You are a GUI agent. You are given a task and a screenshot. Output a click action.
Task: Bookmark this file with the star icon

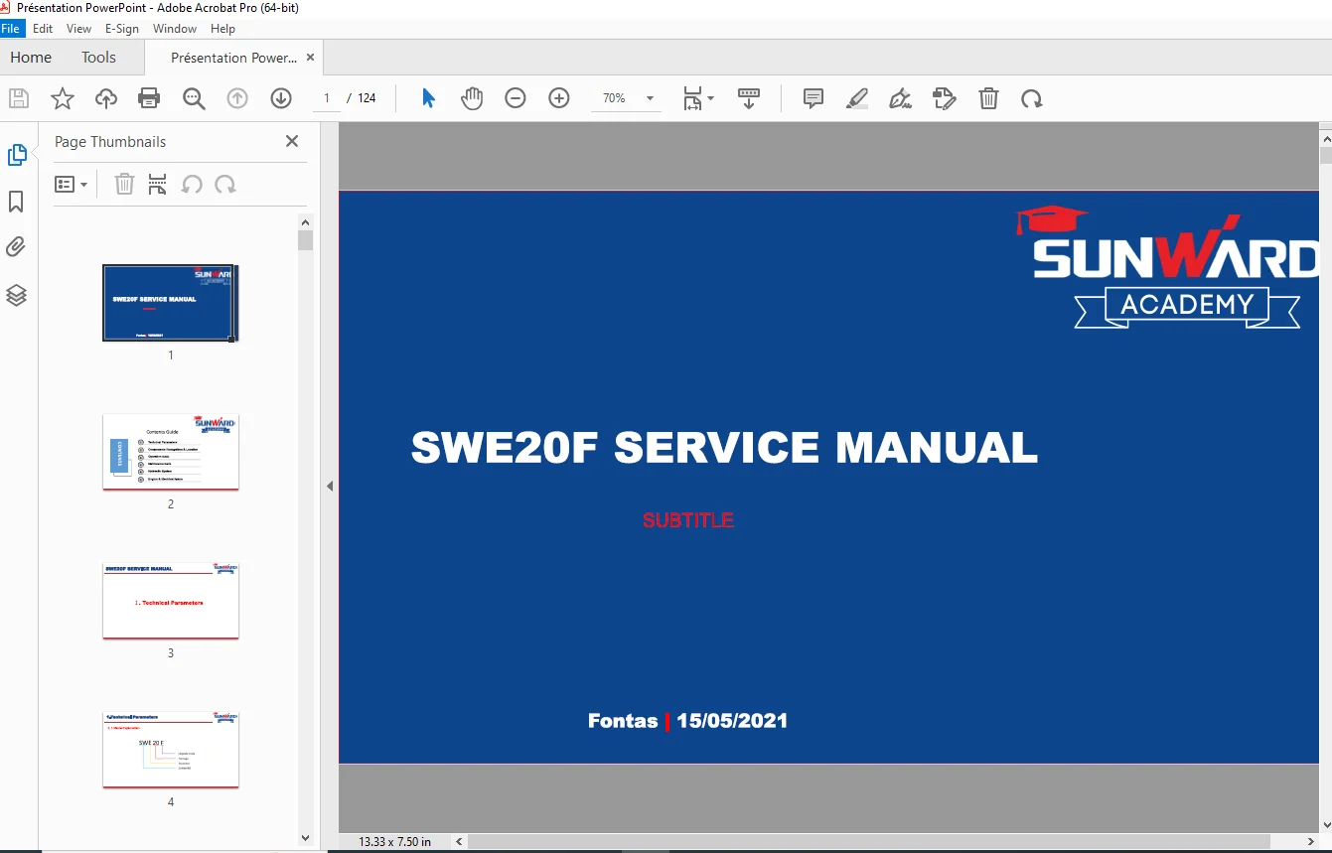[x=63, y=98]
